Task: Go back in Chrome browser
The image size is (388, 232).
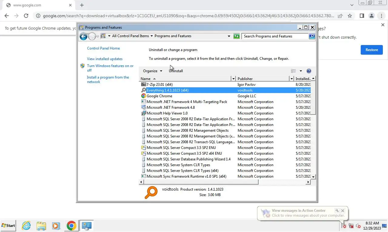Action: click(7, 16)
